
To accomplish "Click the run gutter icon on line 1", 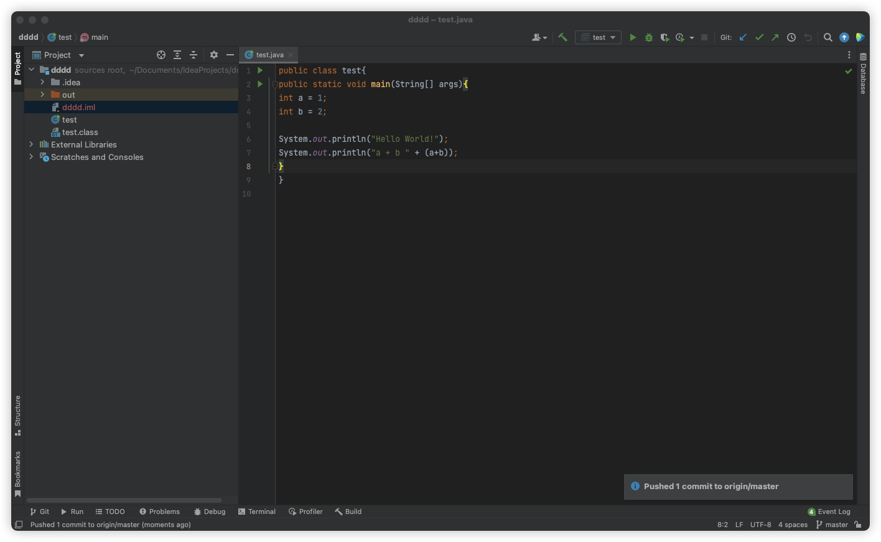I will click(260, 70).
